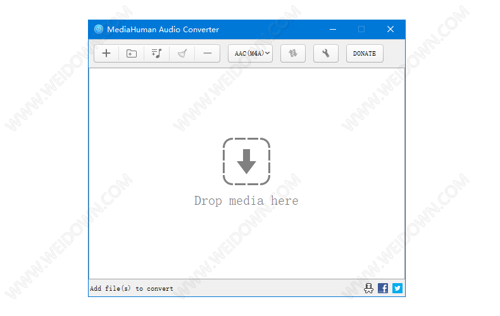Minimize the Audio Converter window
Viewport: 500px width, 316px height.
333,29
